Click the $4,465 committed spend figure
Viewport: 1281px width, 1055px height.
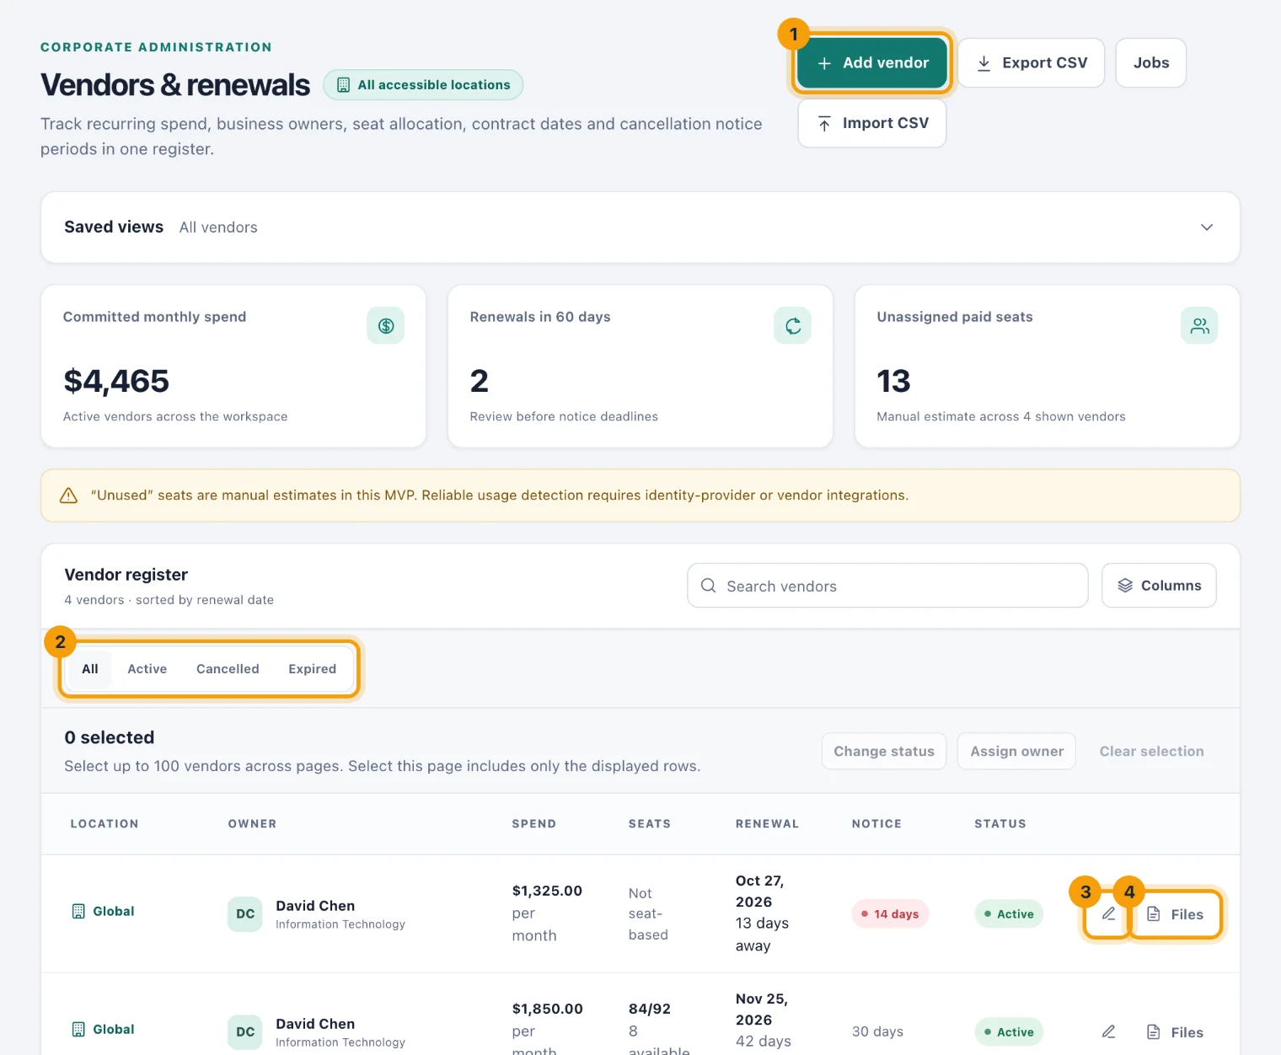click(x=116, y=382)
